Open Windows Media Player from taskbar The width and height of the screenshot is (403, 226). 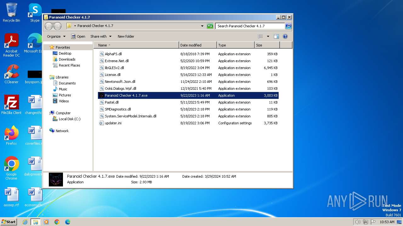[x=46, y=222]
